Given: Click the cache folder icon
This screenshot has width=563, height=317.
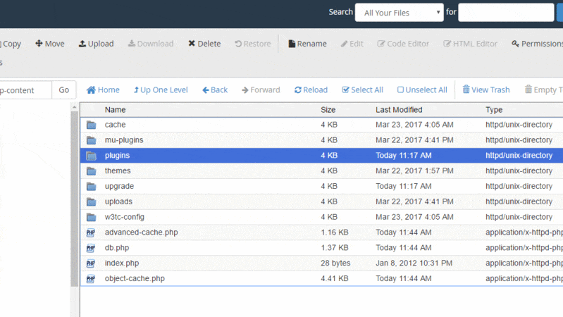Looking at the screenshot, I should coord(91,125).
